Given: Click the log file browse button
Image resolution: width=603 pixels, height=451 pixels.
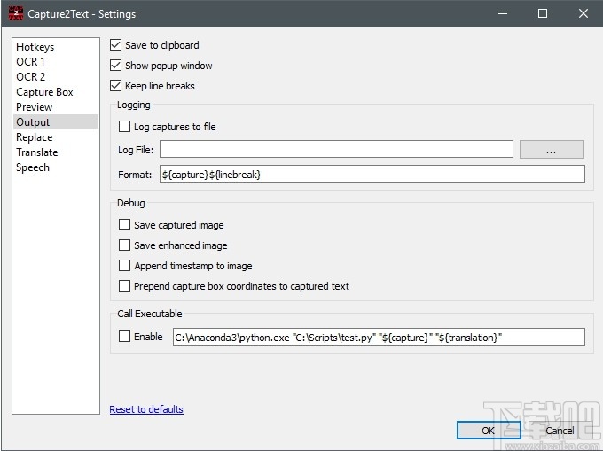Looking at the screenshot, I should click(x=552, y=150).
